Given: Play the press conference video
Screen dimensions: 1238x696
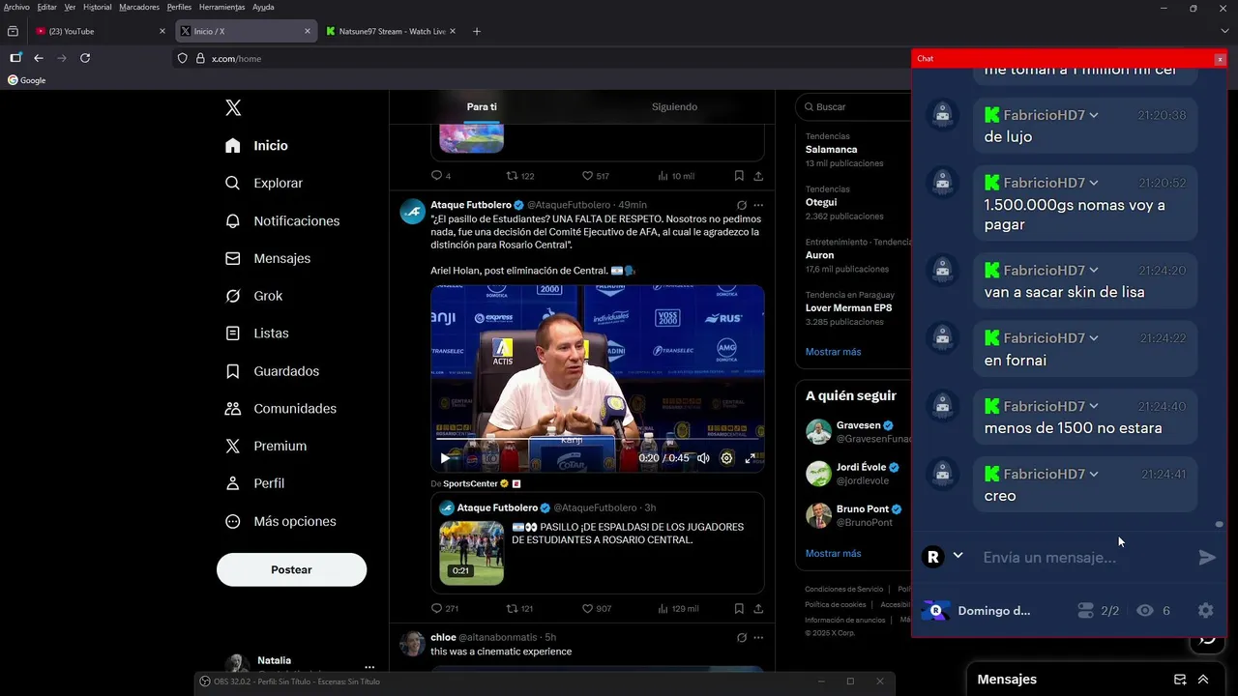Looking at the screenshot, I should (445, 458).
